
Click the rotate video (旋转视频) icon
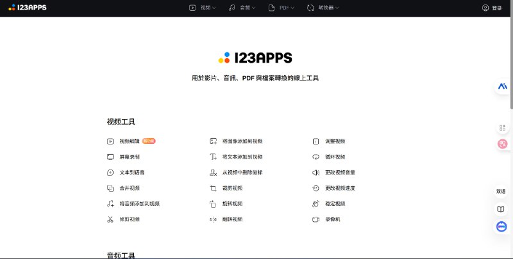(x=213, y=204)
